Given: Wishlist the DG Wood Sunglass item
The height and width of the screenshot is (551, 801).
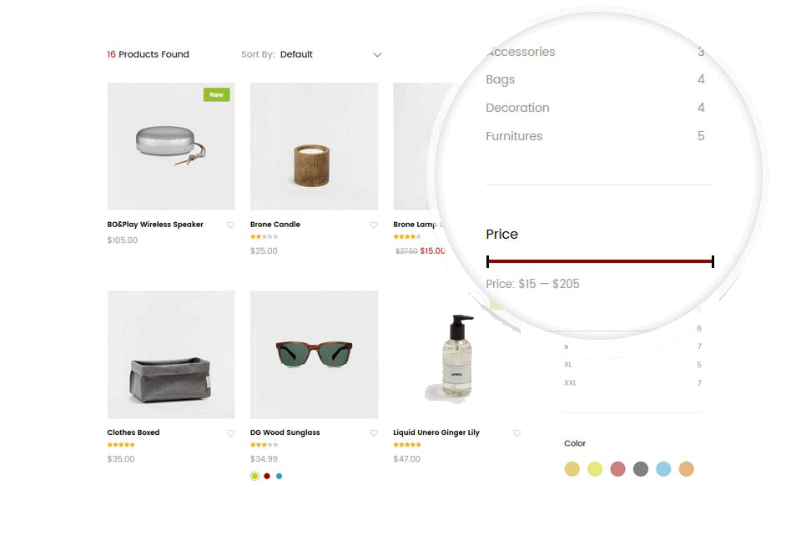Looking at the screenshot, I should click(374, 433).
